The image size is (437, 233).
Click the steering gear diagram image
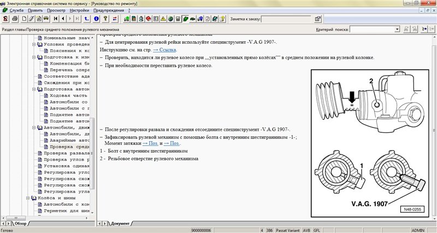point(370,143)
